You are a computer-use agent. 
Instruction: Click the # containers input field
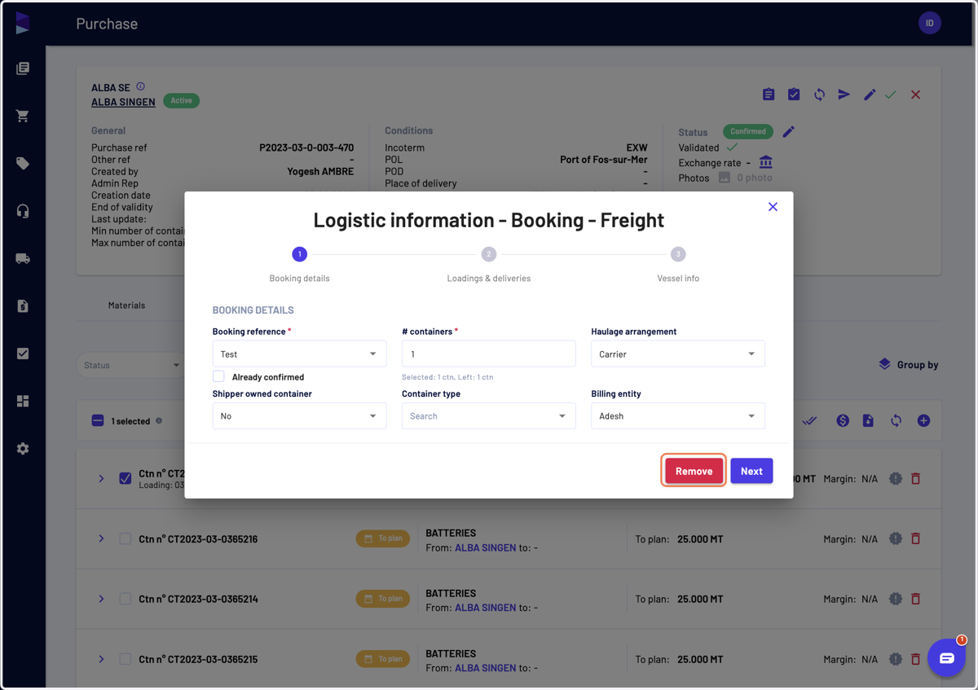click(x=489, y=354)
